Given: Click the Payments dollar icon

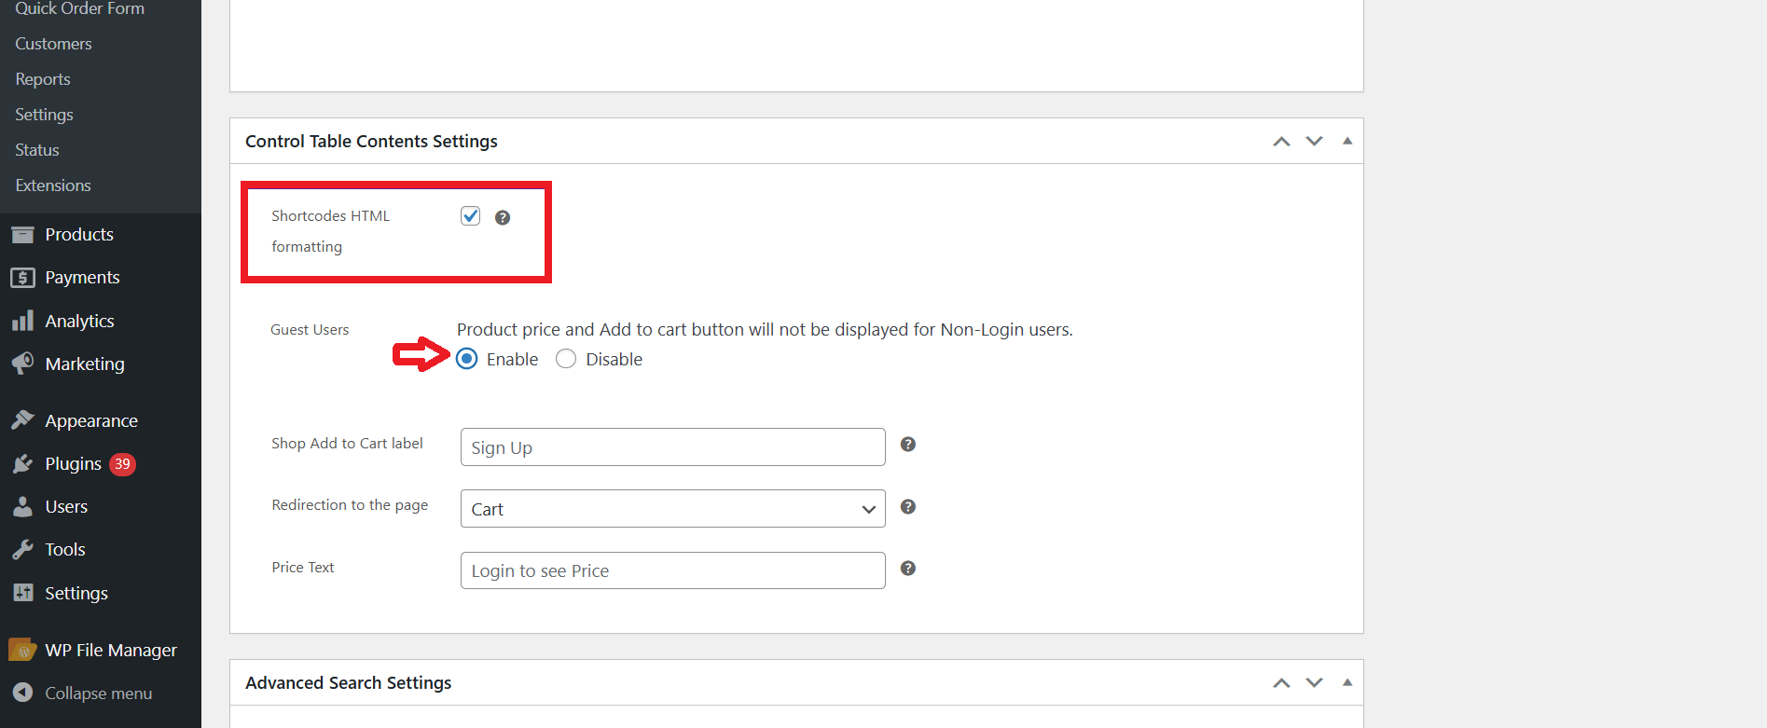Looking at the screenshot, I should (x=22, y=278).
